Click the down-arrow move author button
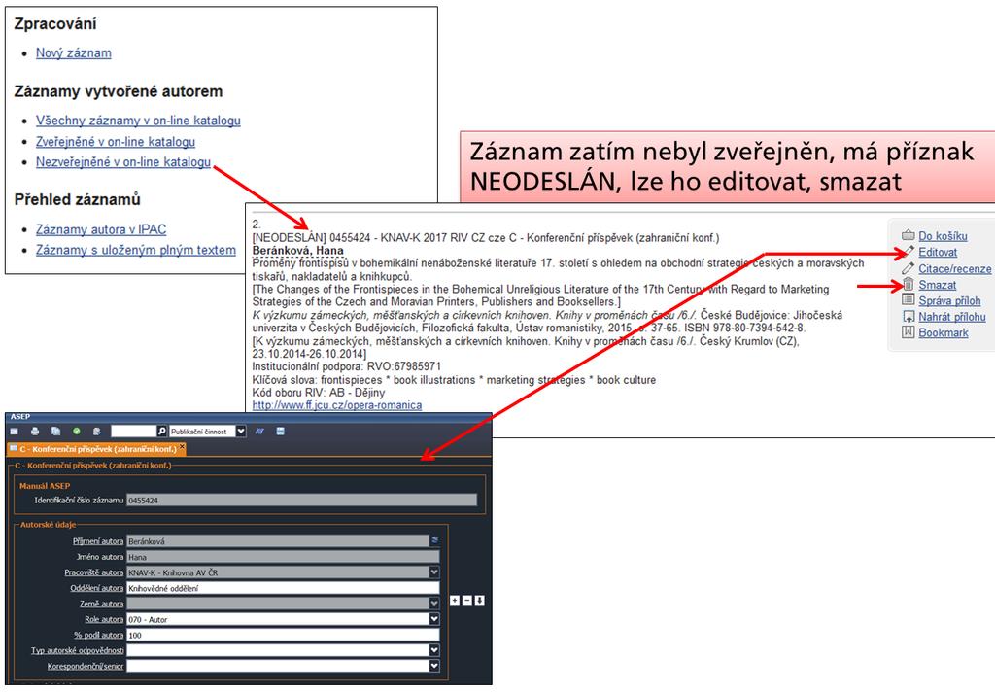 pyautogui.click(x=480, y=601)
